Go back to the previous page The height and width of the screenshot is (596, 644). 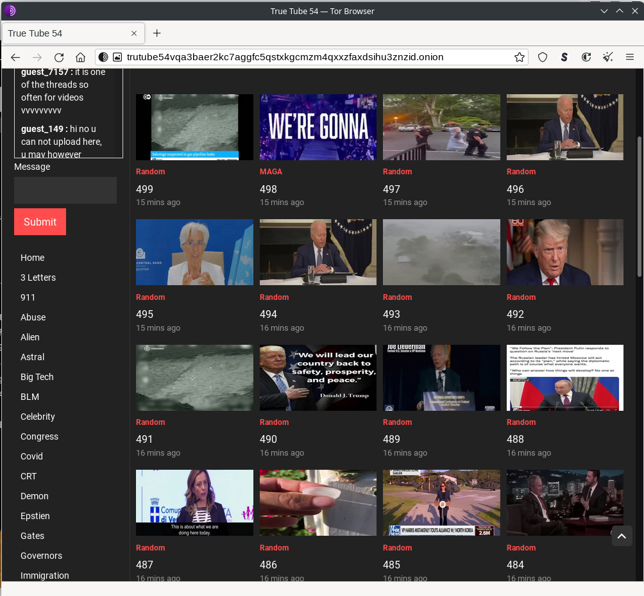click(x=15, y=57)
